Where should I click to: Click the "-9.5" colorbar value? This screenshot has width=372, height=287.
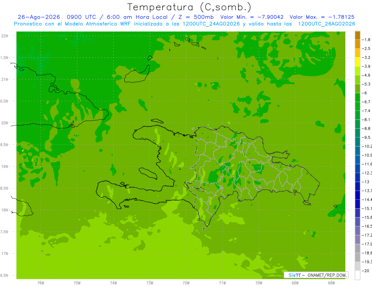click(x=366, y=137)
